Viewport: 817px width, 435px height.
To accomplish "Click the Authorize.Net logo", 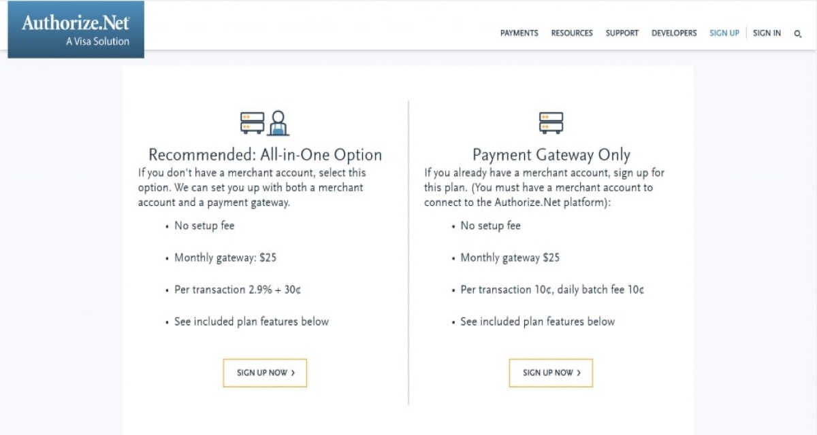I will tap(76, 30).
